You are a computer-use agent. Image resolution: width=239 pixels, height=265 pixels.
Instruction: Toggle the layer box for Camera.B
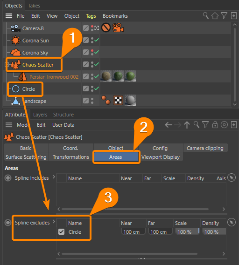click(x=86, y=28)
